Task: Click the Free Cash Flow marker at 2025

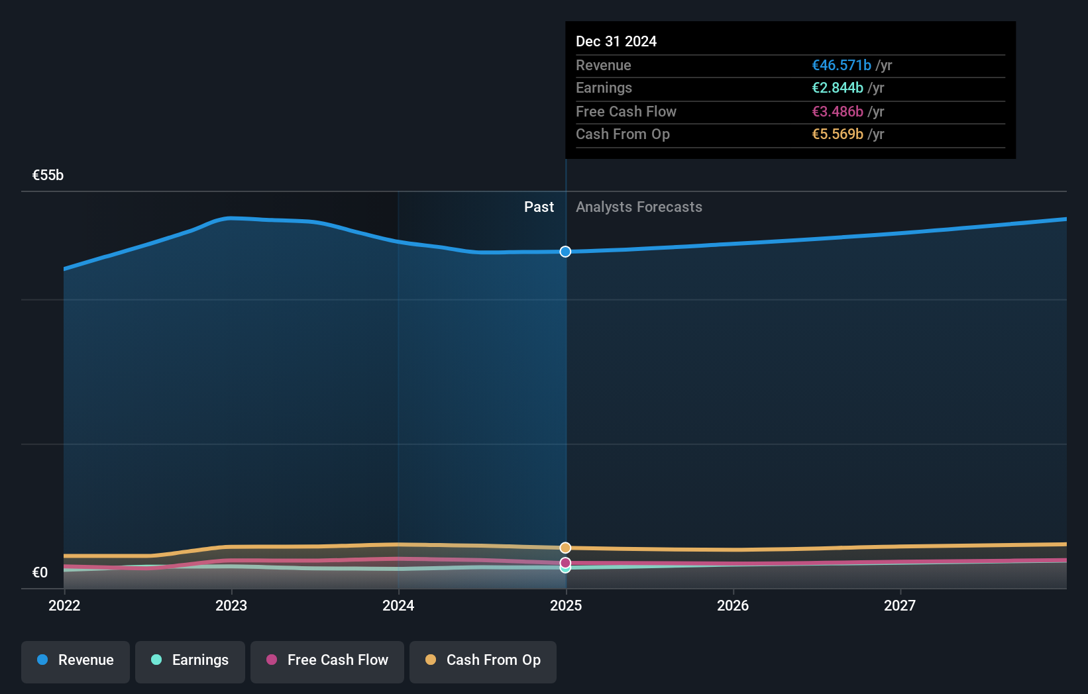Action: click(565, 563)
